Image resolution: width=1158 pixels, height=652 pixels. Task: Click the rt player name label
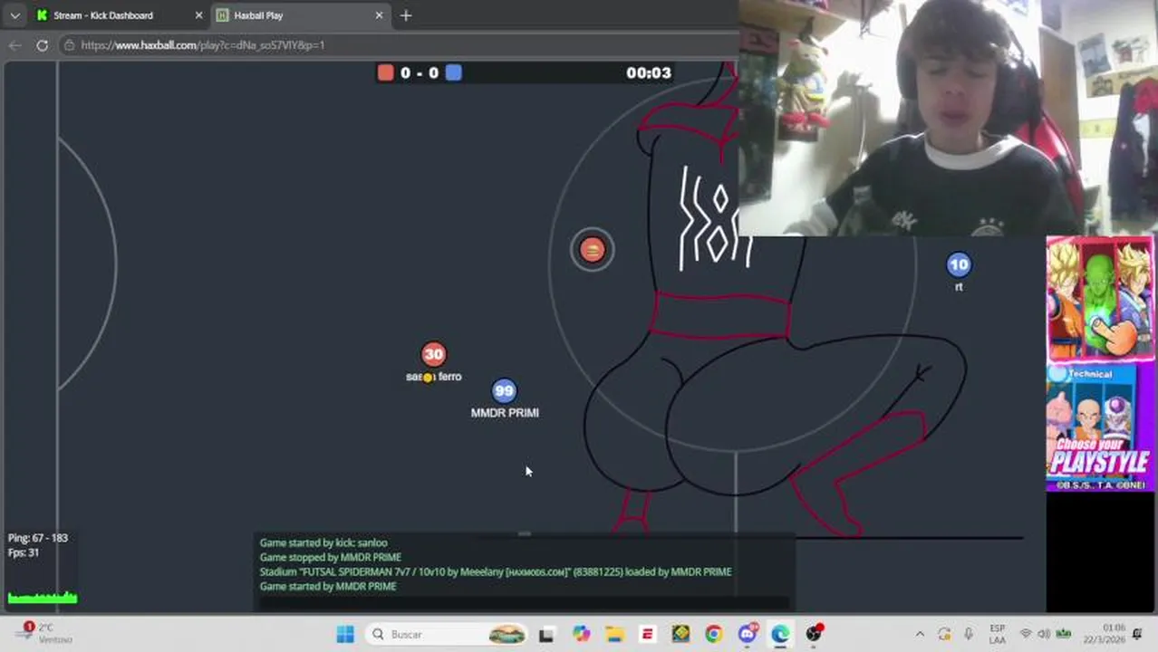coord(959,287)
